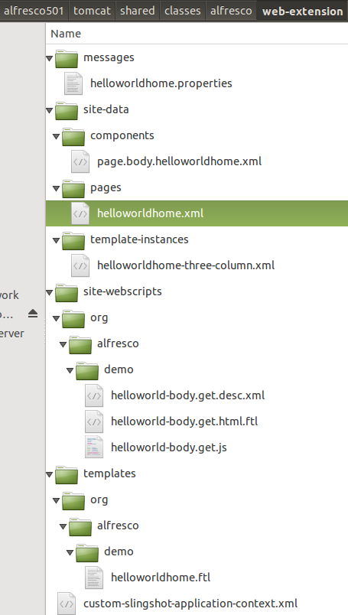The height and width of the screenshot is (615, 348).
Task: Select the helloworld-body.get.desc.xml file icon
Action: (94, 395)
